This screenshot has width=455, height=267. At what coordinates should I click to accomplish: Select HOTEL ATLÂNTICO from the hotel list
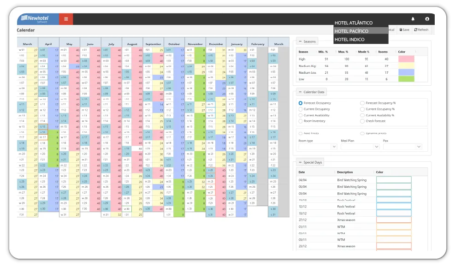pyautogui.click(x=360, y=23)
